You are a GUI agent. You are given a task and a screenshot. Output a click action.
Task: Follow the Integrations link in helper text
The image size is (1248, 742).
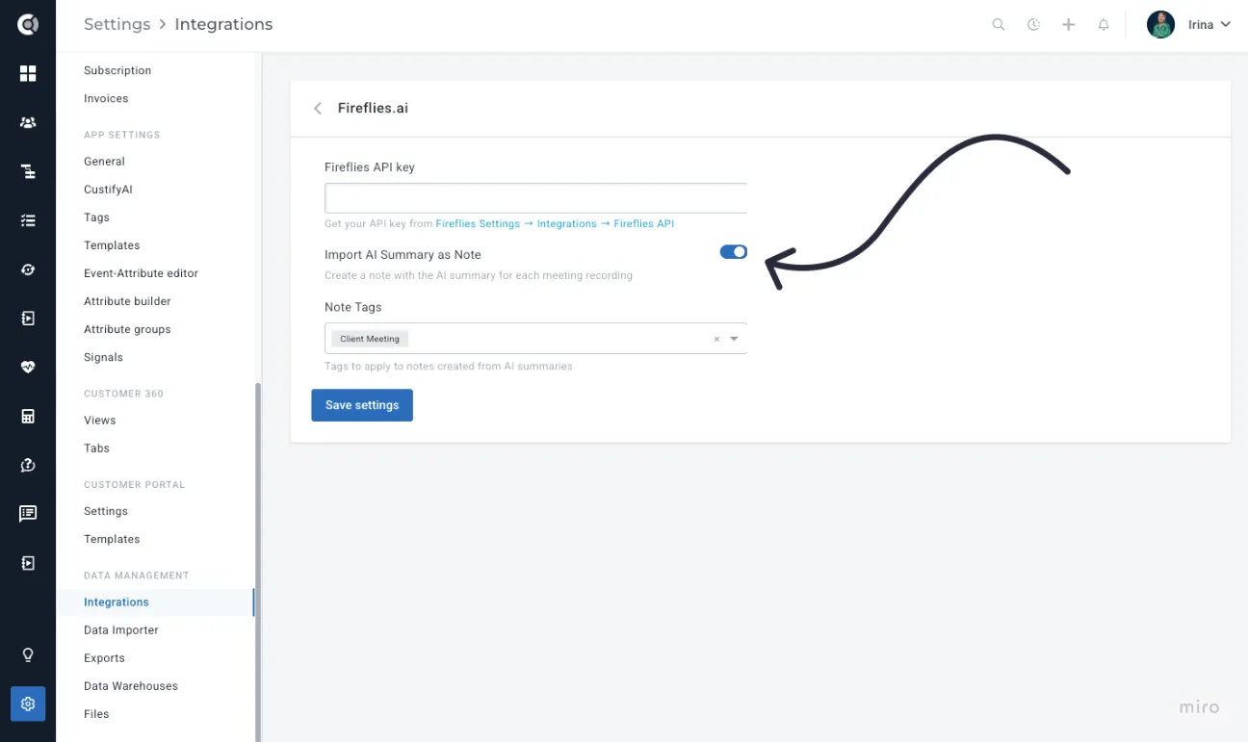(567, 223)
